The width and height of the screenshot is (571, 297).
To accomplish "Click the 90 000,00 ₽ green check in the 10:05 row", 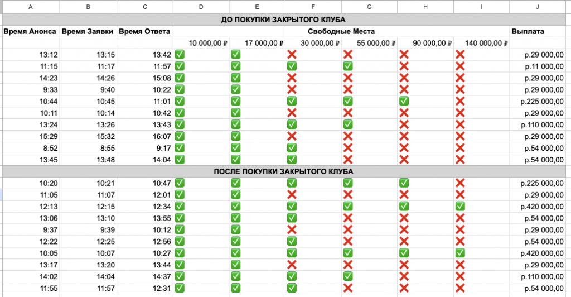I will (x=404, y=253).
